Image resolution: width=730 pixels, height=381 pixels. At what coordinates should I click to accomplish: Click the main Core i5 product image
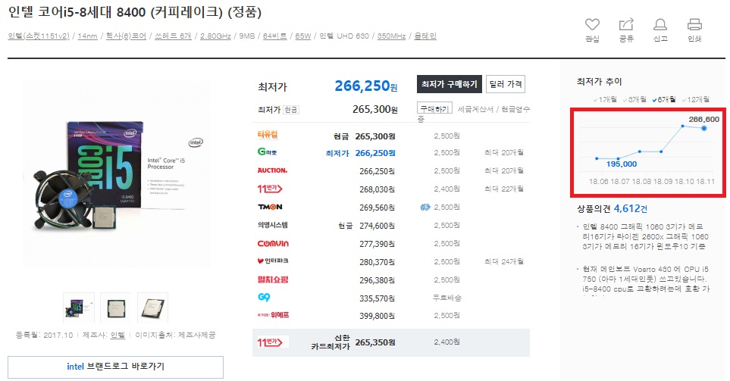117,174
